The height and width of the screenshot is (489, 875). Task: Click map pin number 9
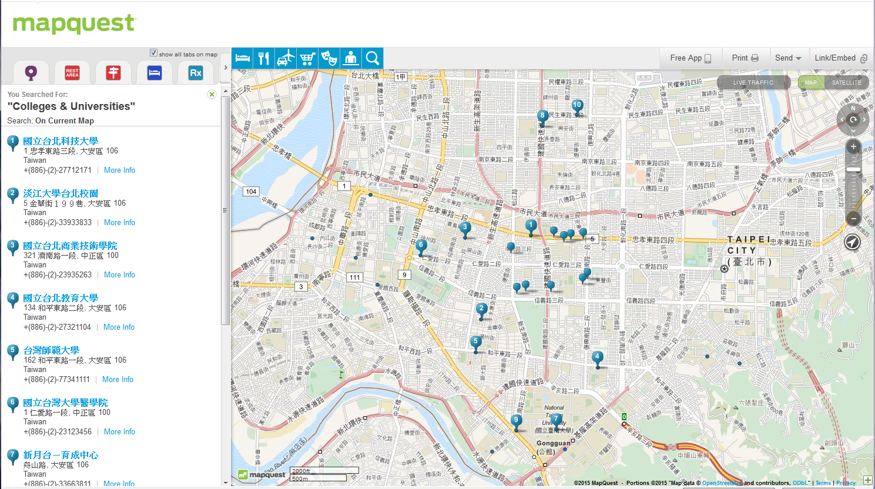point(516,422)
